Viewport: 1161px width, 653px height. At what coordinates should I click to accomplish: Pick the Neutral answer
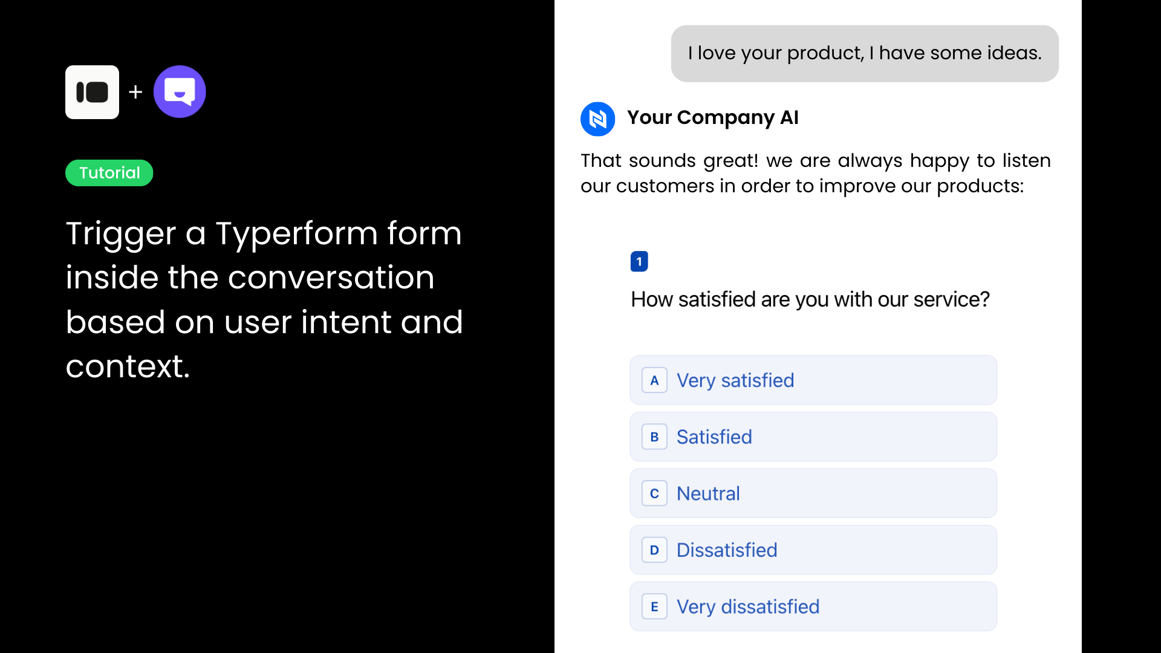[x=813, y=493]
